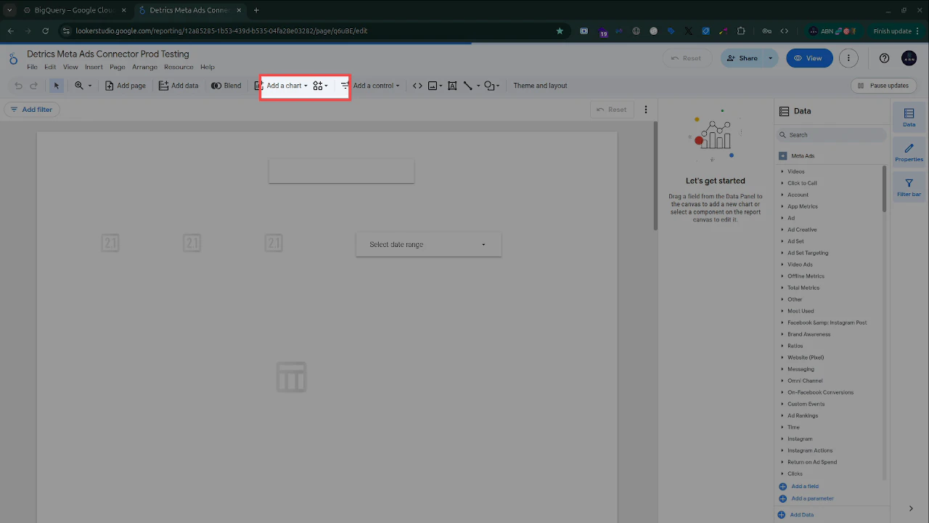929x523 pixels.
Task: Expand the Ad Creative field group
Action: point(802,230)
